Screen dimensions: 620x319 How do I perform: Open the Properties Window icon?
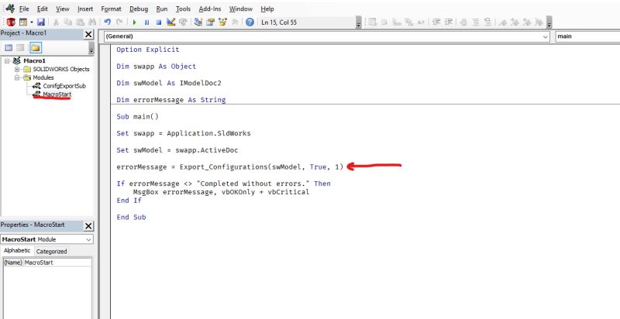[210, 22]
